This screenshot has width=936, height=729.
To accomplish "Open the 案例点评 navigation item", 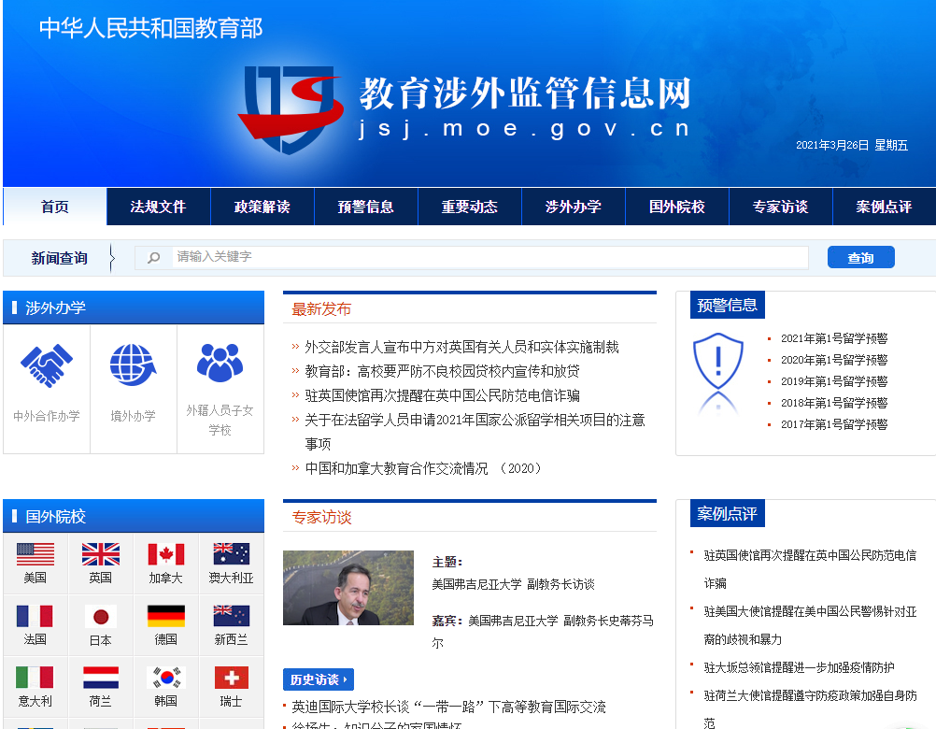I will pos(884,207).
